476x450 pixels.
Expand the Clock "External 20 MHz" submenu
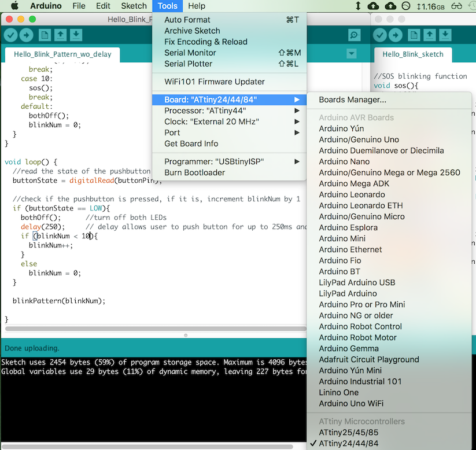coord(229,121)
